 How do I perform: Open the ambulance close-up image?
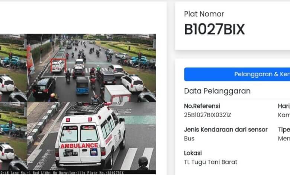(91, 136)
